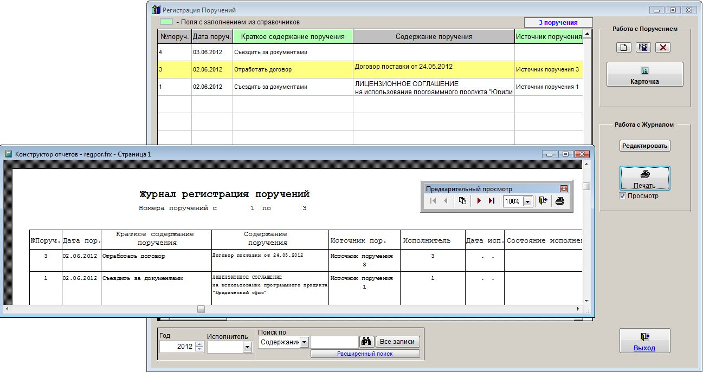Viewport: 703px width, 372px height.
Task: Jump to last page in preview toolbar
Action: [x=492, y=201]
